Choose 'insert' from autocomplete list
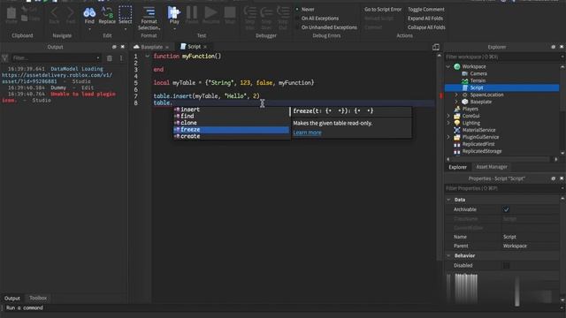566x318 pixels. coord(232,110)
